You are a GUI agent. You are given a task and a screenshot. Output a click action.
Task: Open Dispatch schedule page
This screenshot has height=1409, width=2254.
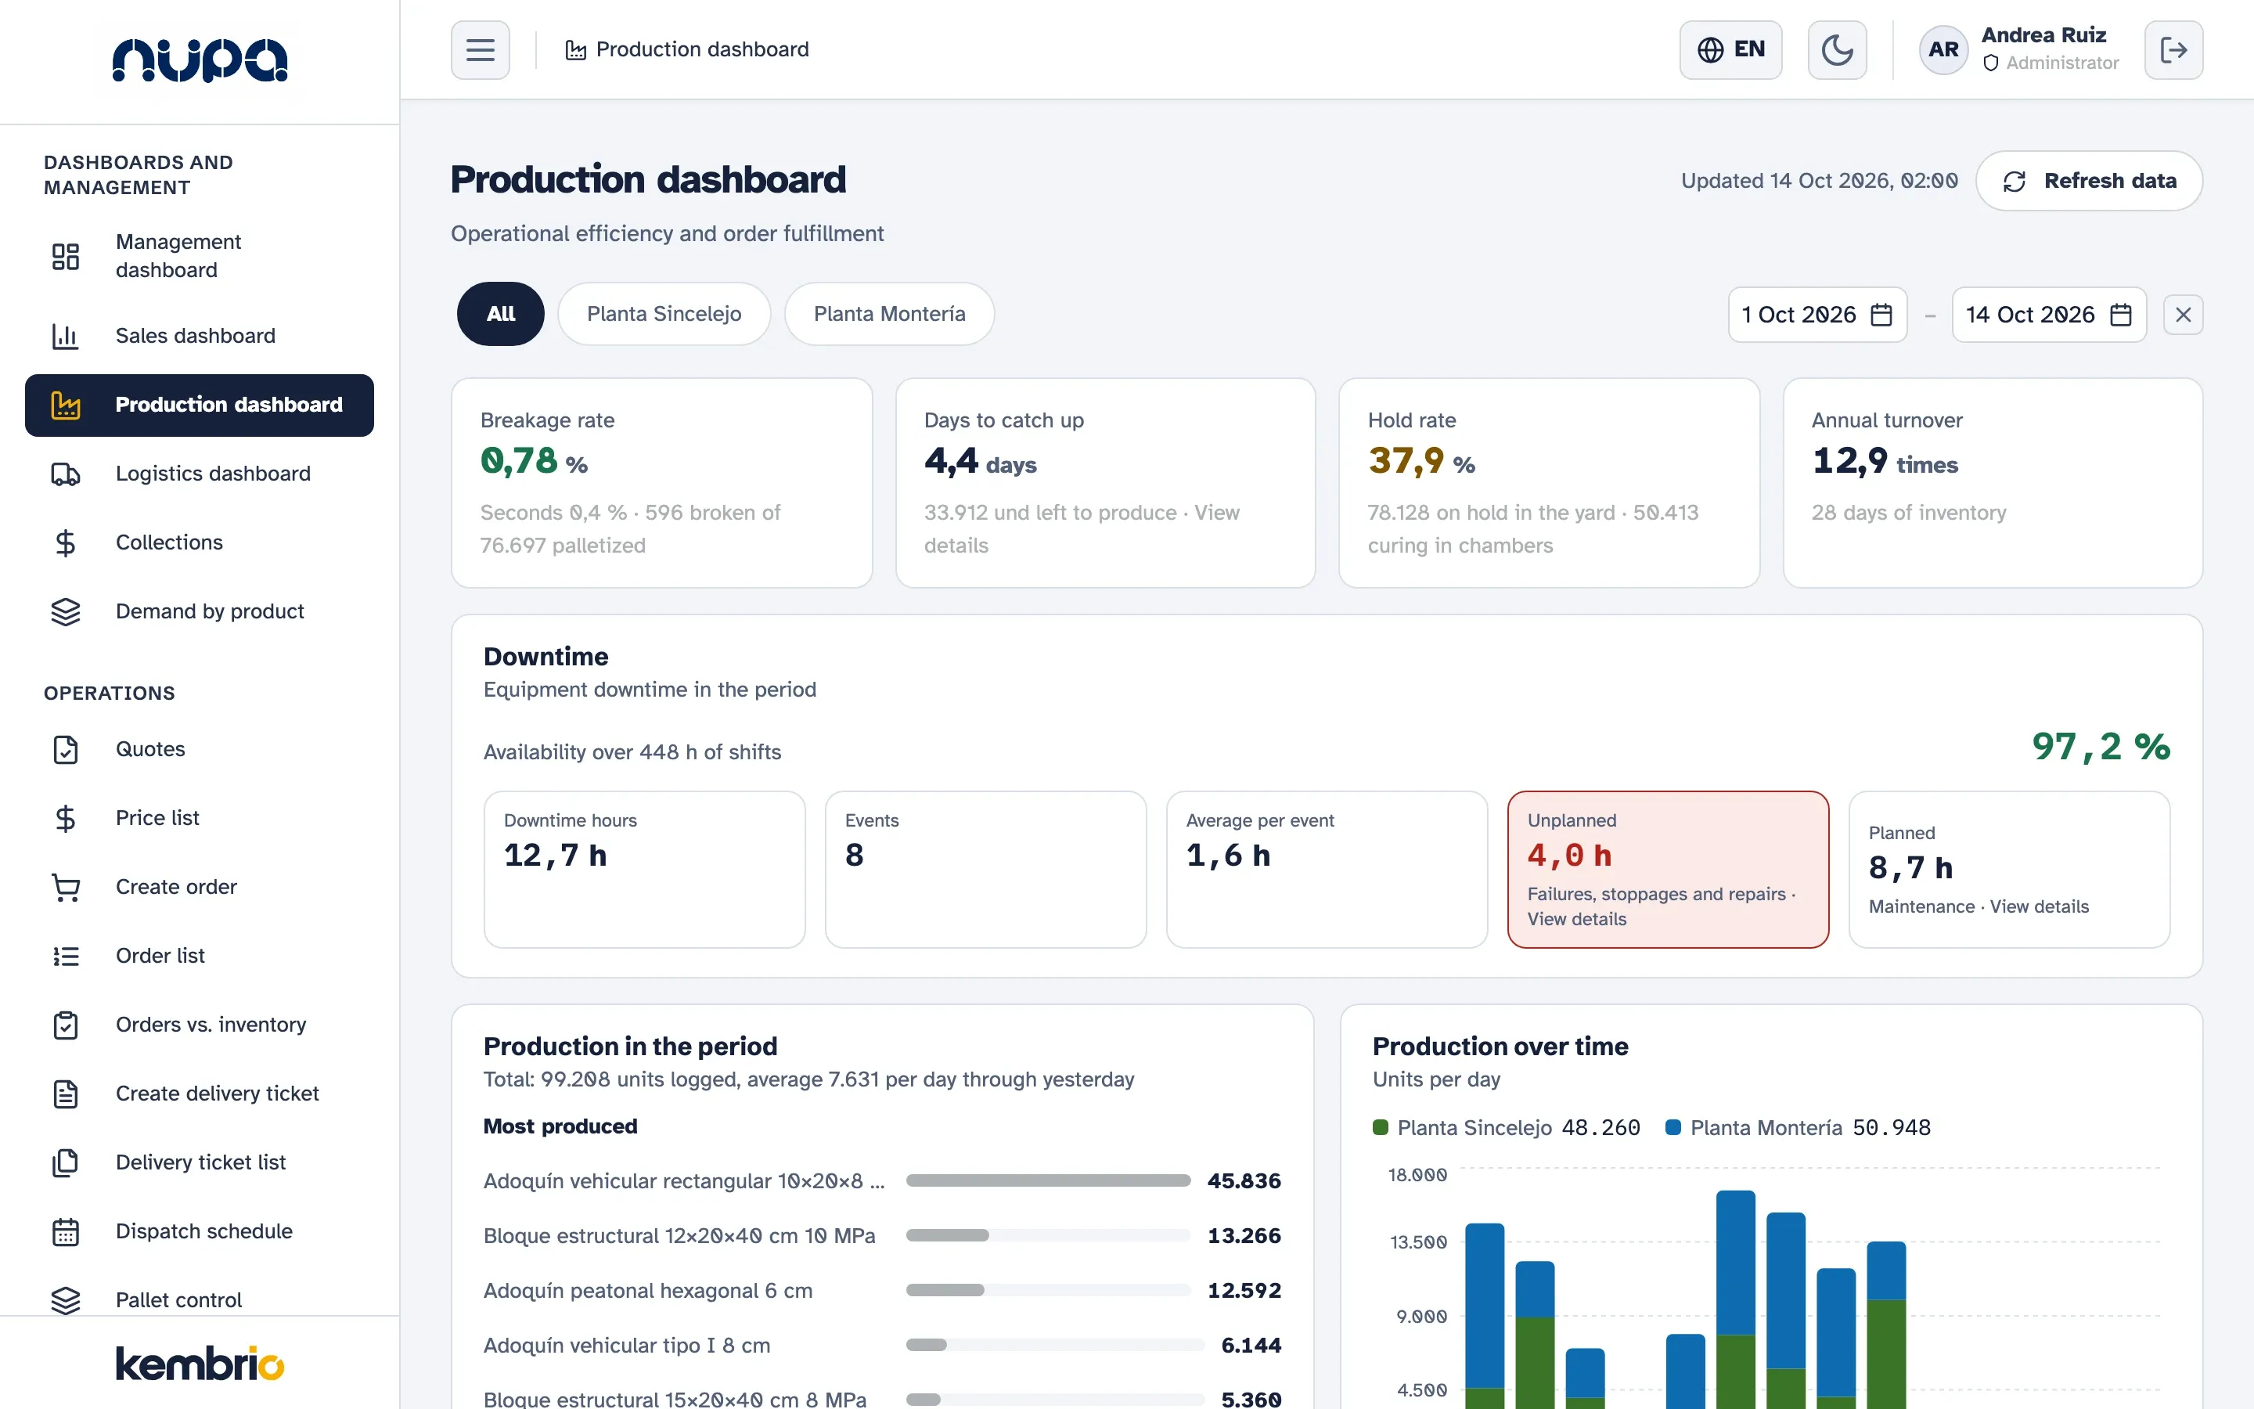[x=200, y=1232]
